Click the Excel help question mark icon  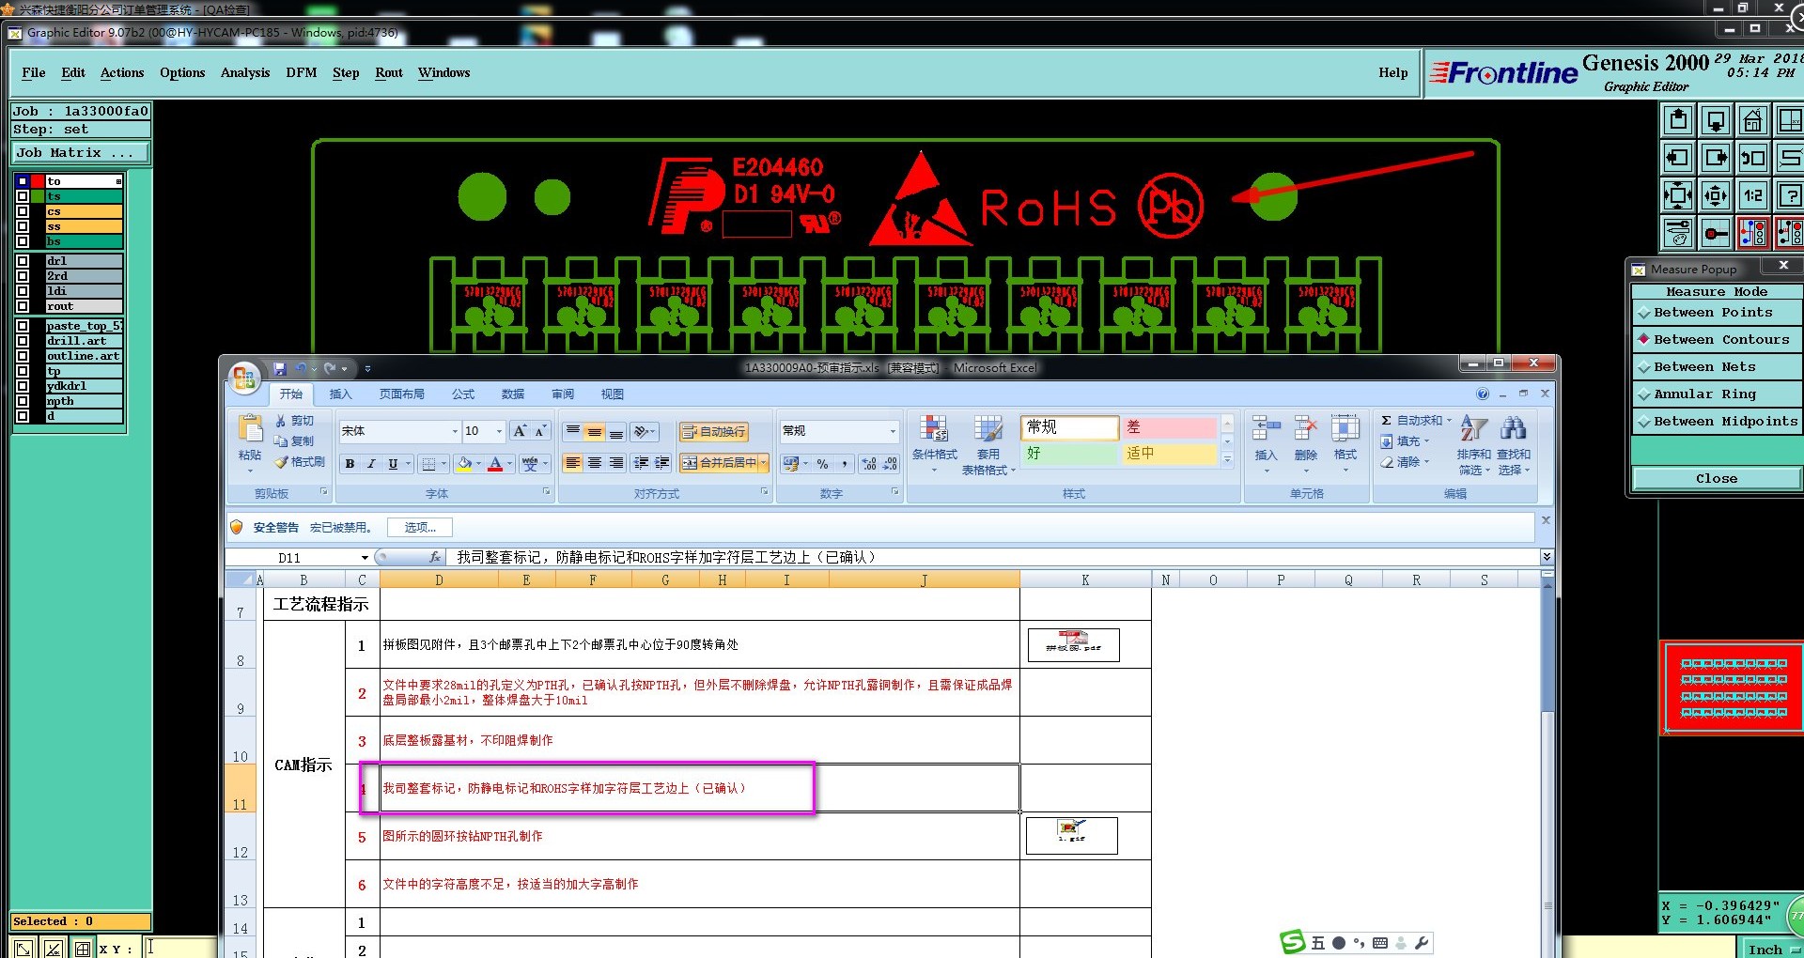click(x=1483, y=394)
